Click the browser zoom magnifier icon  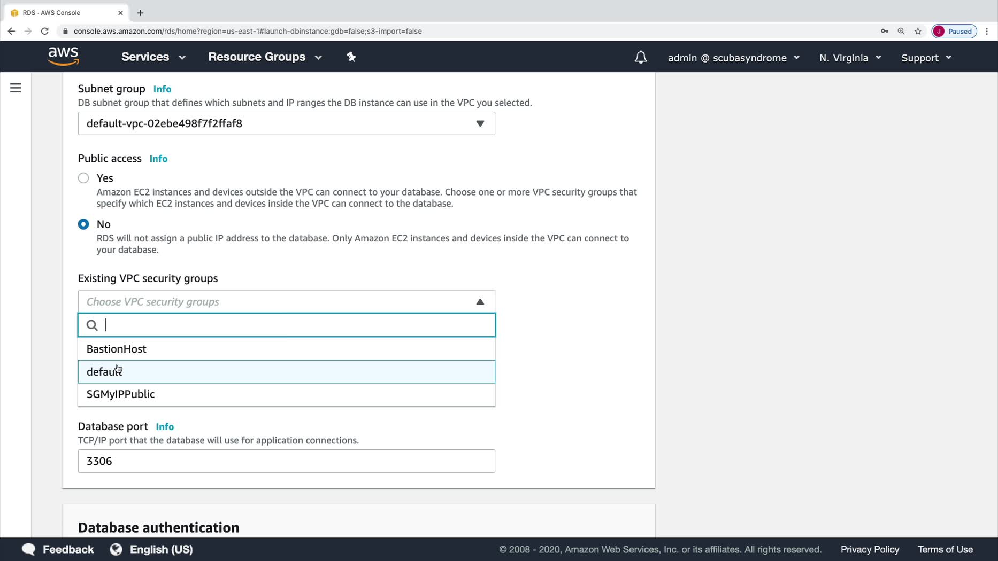coord(901,31)
